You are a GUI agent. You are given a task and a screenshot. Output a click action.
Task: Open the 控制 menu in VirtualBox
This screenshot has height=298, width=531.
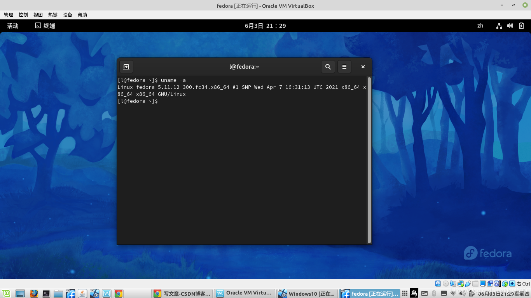23,15
